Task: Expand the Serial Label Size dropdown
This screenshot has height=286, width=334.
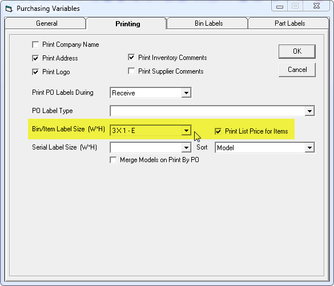Action: click(x=186, y=148)
